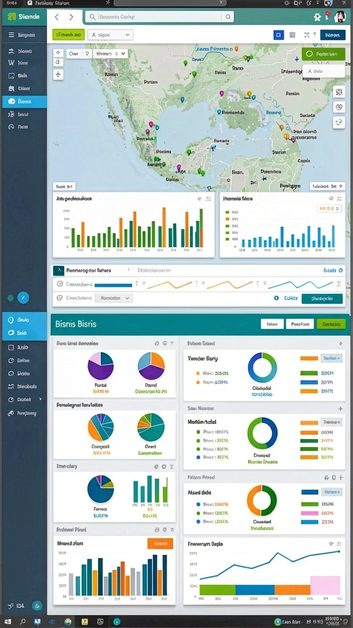Click the blue progress bar in the trends panel
This screenshot has width=353, height=628.
click(x=113, y=285)
